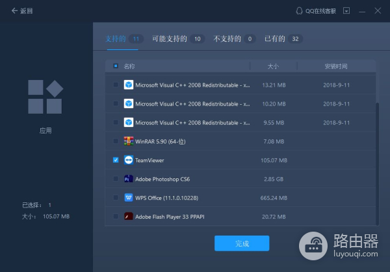Enable the Adobe Photoshop CS6 checkbox
Image resolution: width=390 pixels, height=272 pixels.
(x=116, y=179)
